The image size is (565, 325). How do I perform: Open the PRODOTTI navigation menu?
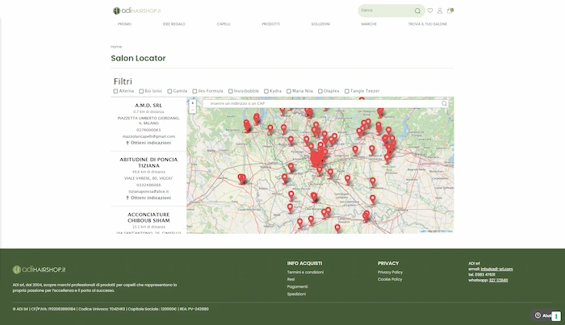pos(271,24)
